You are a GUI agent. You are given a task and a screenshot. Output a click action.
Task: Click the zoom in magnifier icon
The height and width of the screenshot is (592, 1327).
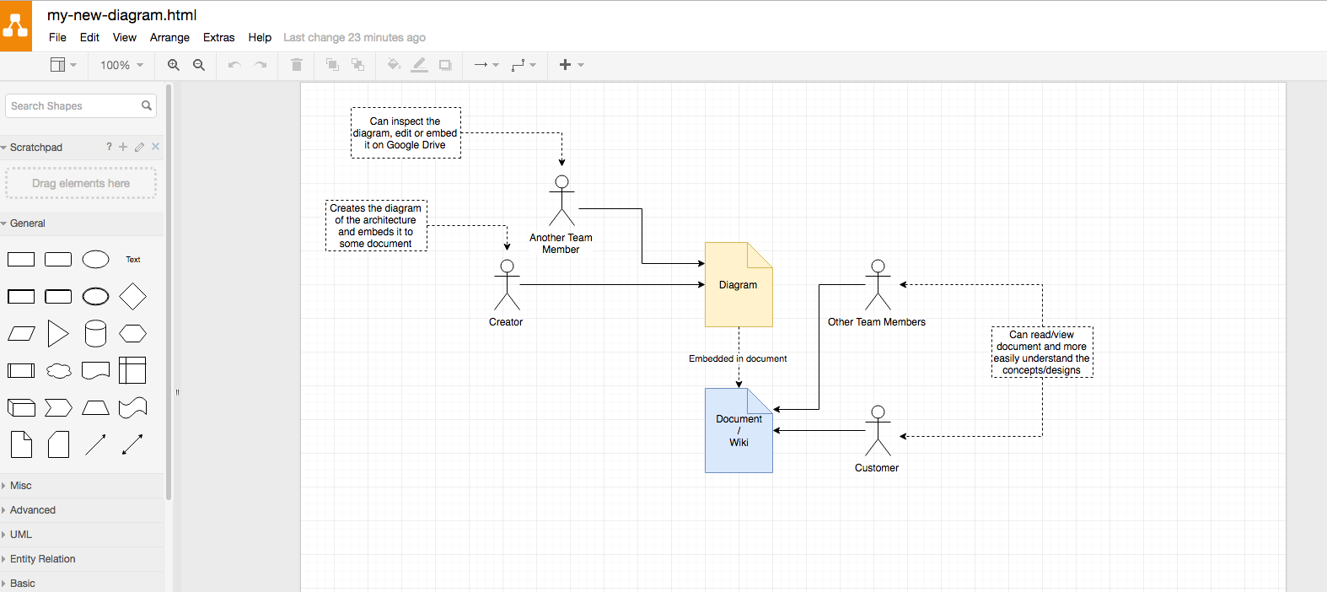[174, 65]
